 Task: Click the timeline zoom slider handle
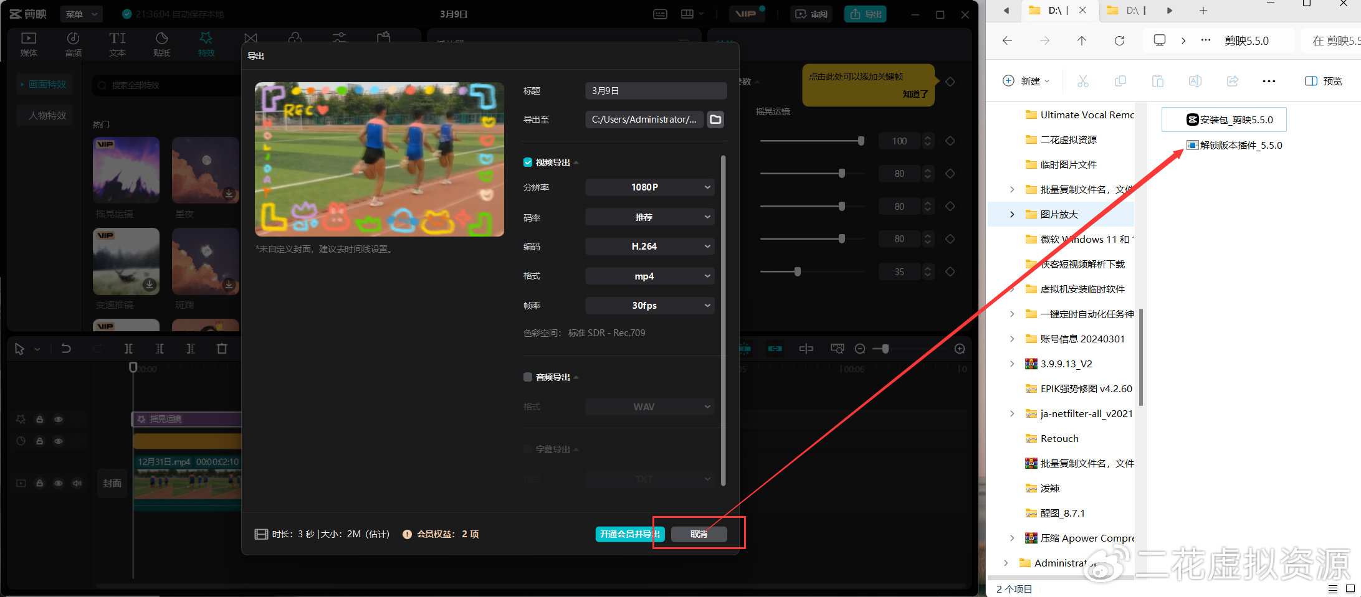coord(885,349)
